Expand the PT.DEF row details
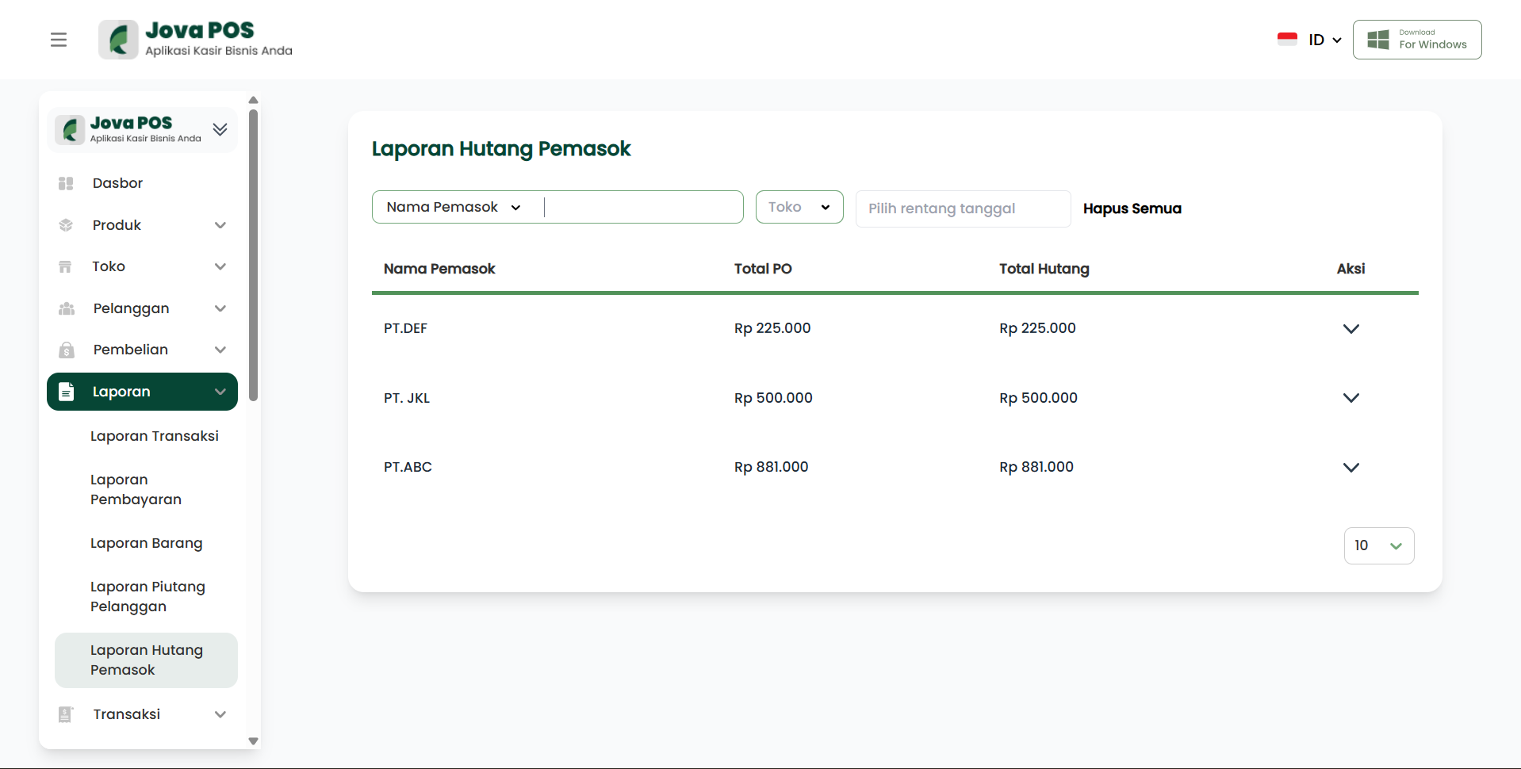 click(1351, 329)
